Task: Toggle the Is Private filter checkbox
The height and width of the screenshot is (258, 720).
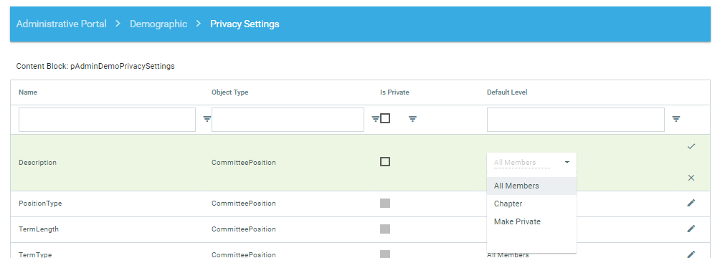Action: click(385, 118)
